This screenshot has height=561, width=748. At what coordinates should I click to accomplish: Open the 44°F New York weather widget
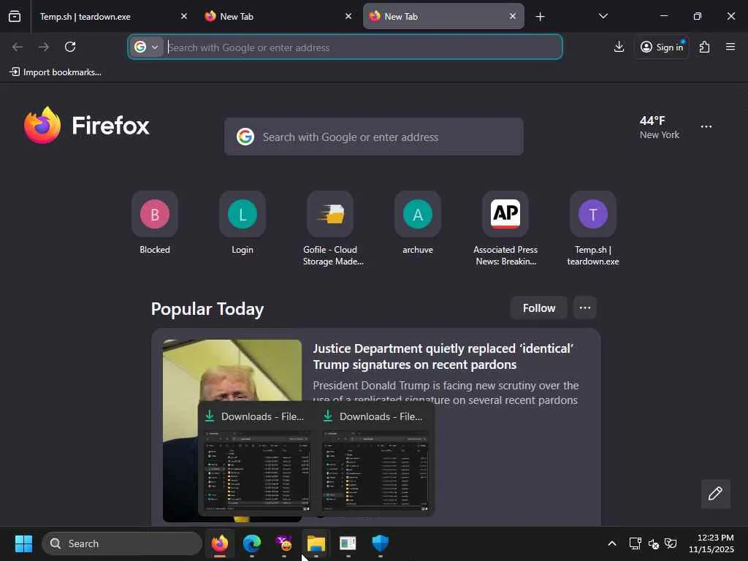click(x=660, y=127)
